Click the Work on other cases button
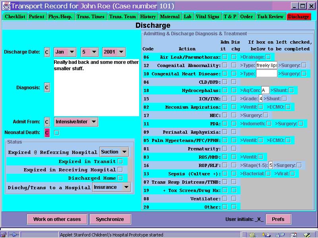The image size is (318, 238). click(x=57, y=219)
